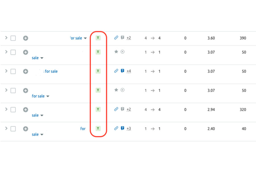Expand the 2.94 row with chevron
This screenshot has height=171, width=256.
pos(6,109)
